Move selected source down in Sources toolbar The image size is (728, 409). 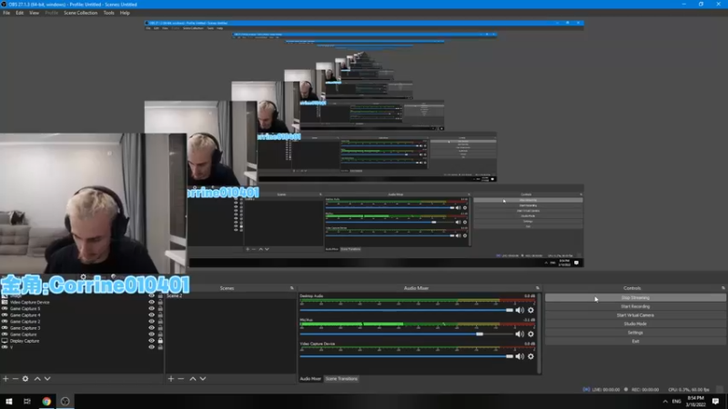point(47,379)
